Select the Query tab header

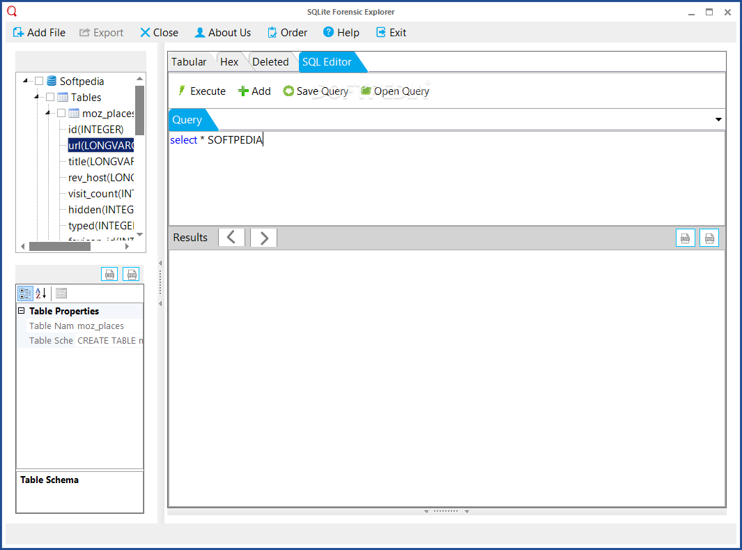click(187, 120)
